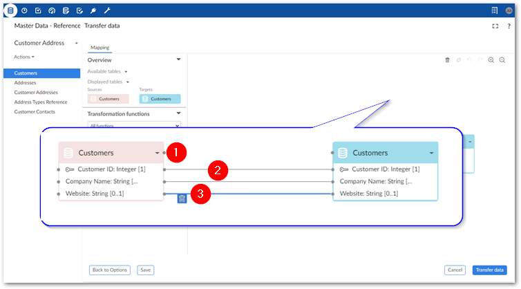Zoom out on the mapping canvas
This screenshot has width=521, height=289.
[502, 60]
